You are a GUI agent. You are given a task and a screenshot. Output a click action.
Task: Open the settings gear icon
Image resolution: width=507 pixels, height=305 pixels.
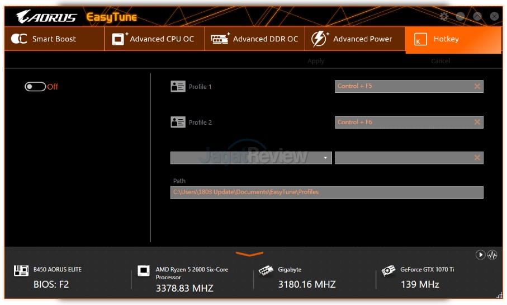point(444,16)
